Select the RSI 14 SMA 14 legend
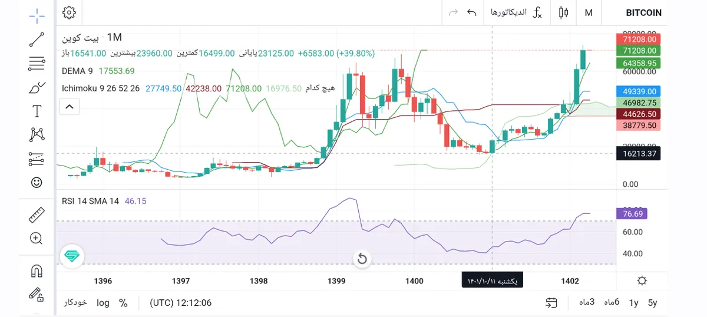Screen dimensions: 707x317 (x=91, y=201)
